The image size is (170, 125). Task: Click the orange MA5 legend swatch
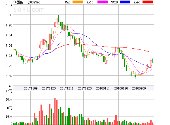pos(78,2)
